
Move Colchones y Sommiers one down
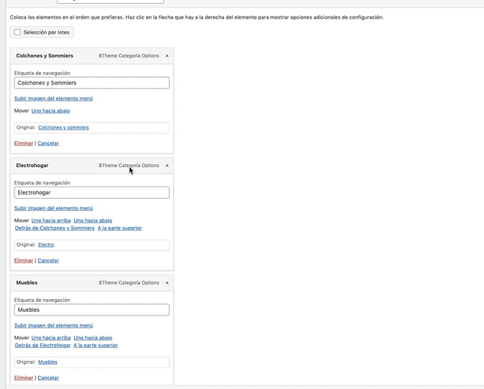click(50, 111)
